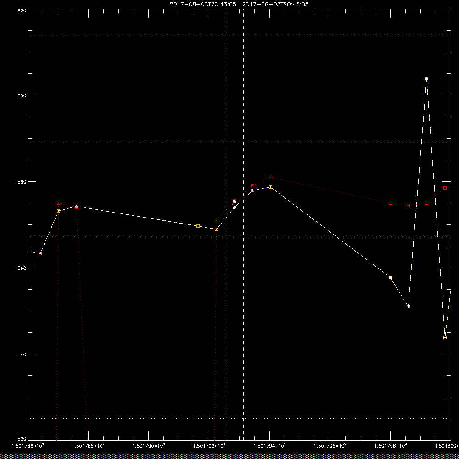Click the red square marker near value 581

270,177
